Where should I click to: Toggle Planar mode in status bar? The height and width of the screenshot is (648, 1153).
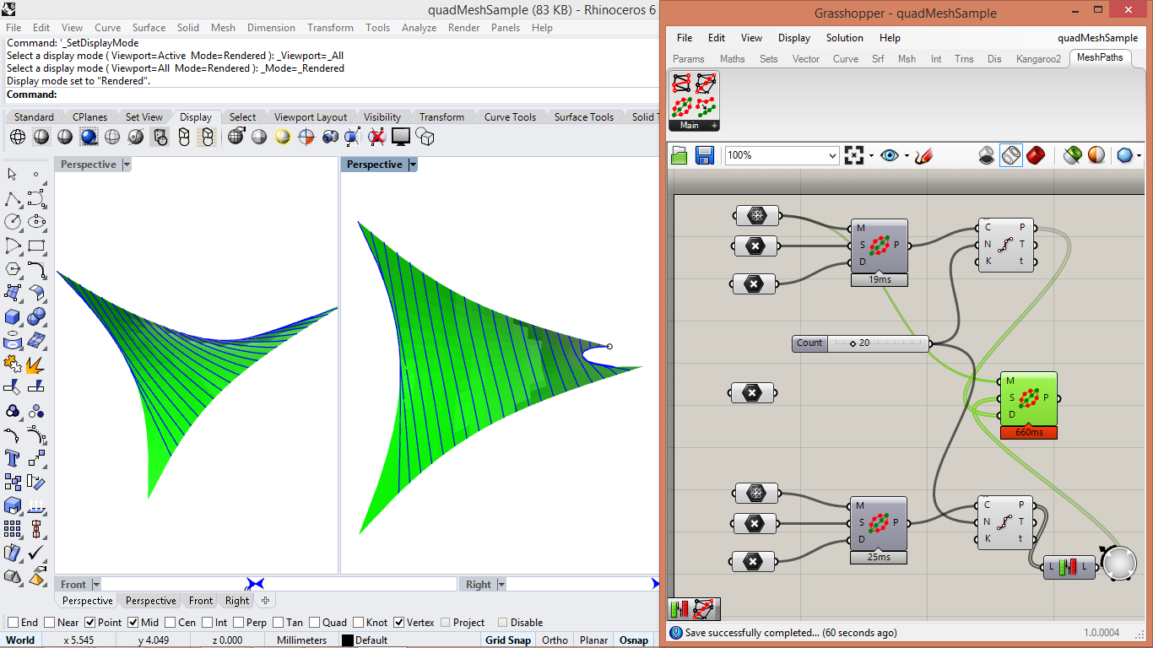[594, 640]
